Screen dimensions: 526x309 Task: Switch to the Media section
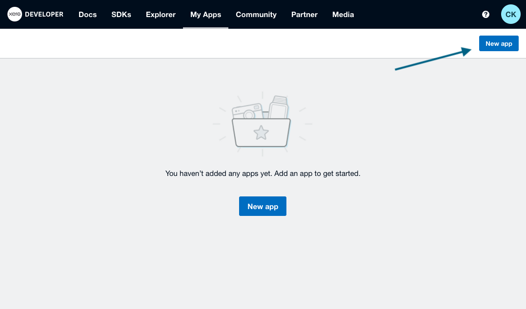point(343,15)
